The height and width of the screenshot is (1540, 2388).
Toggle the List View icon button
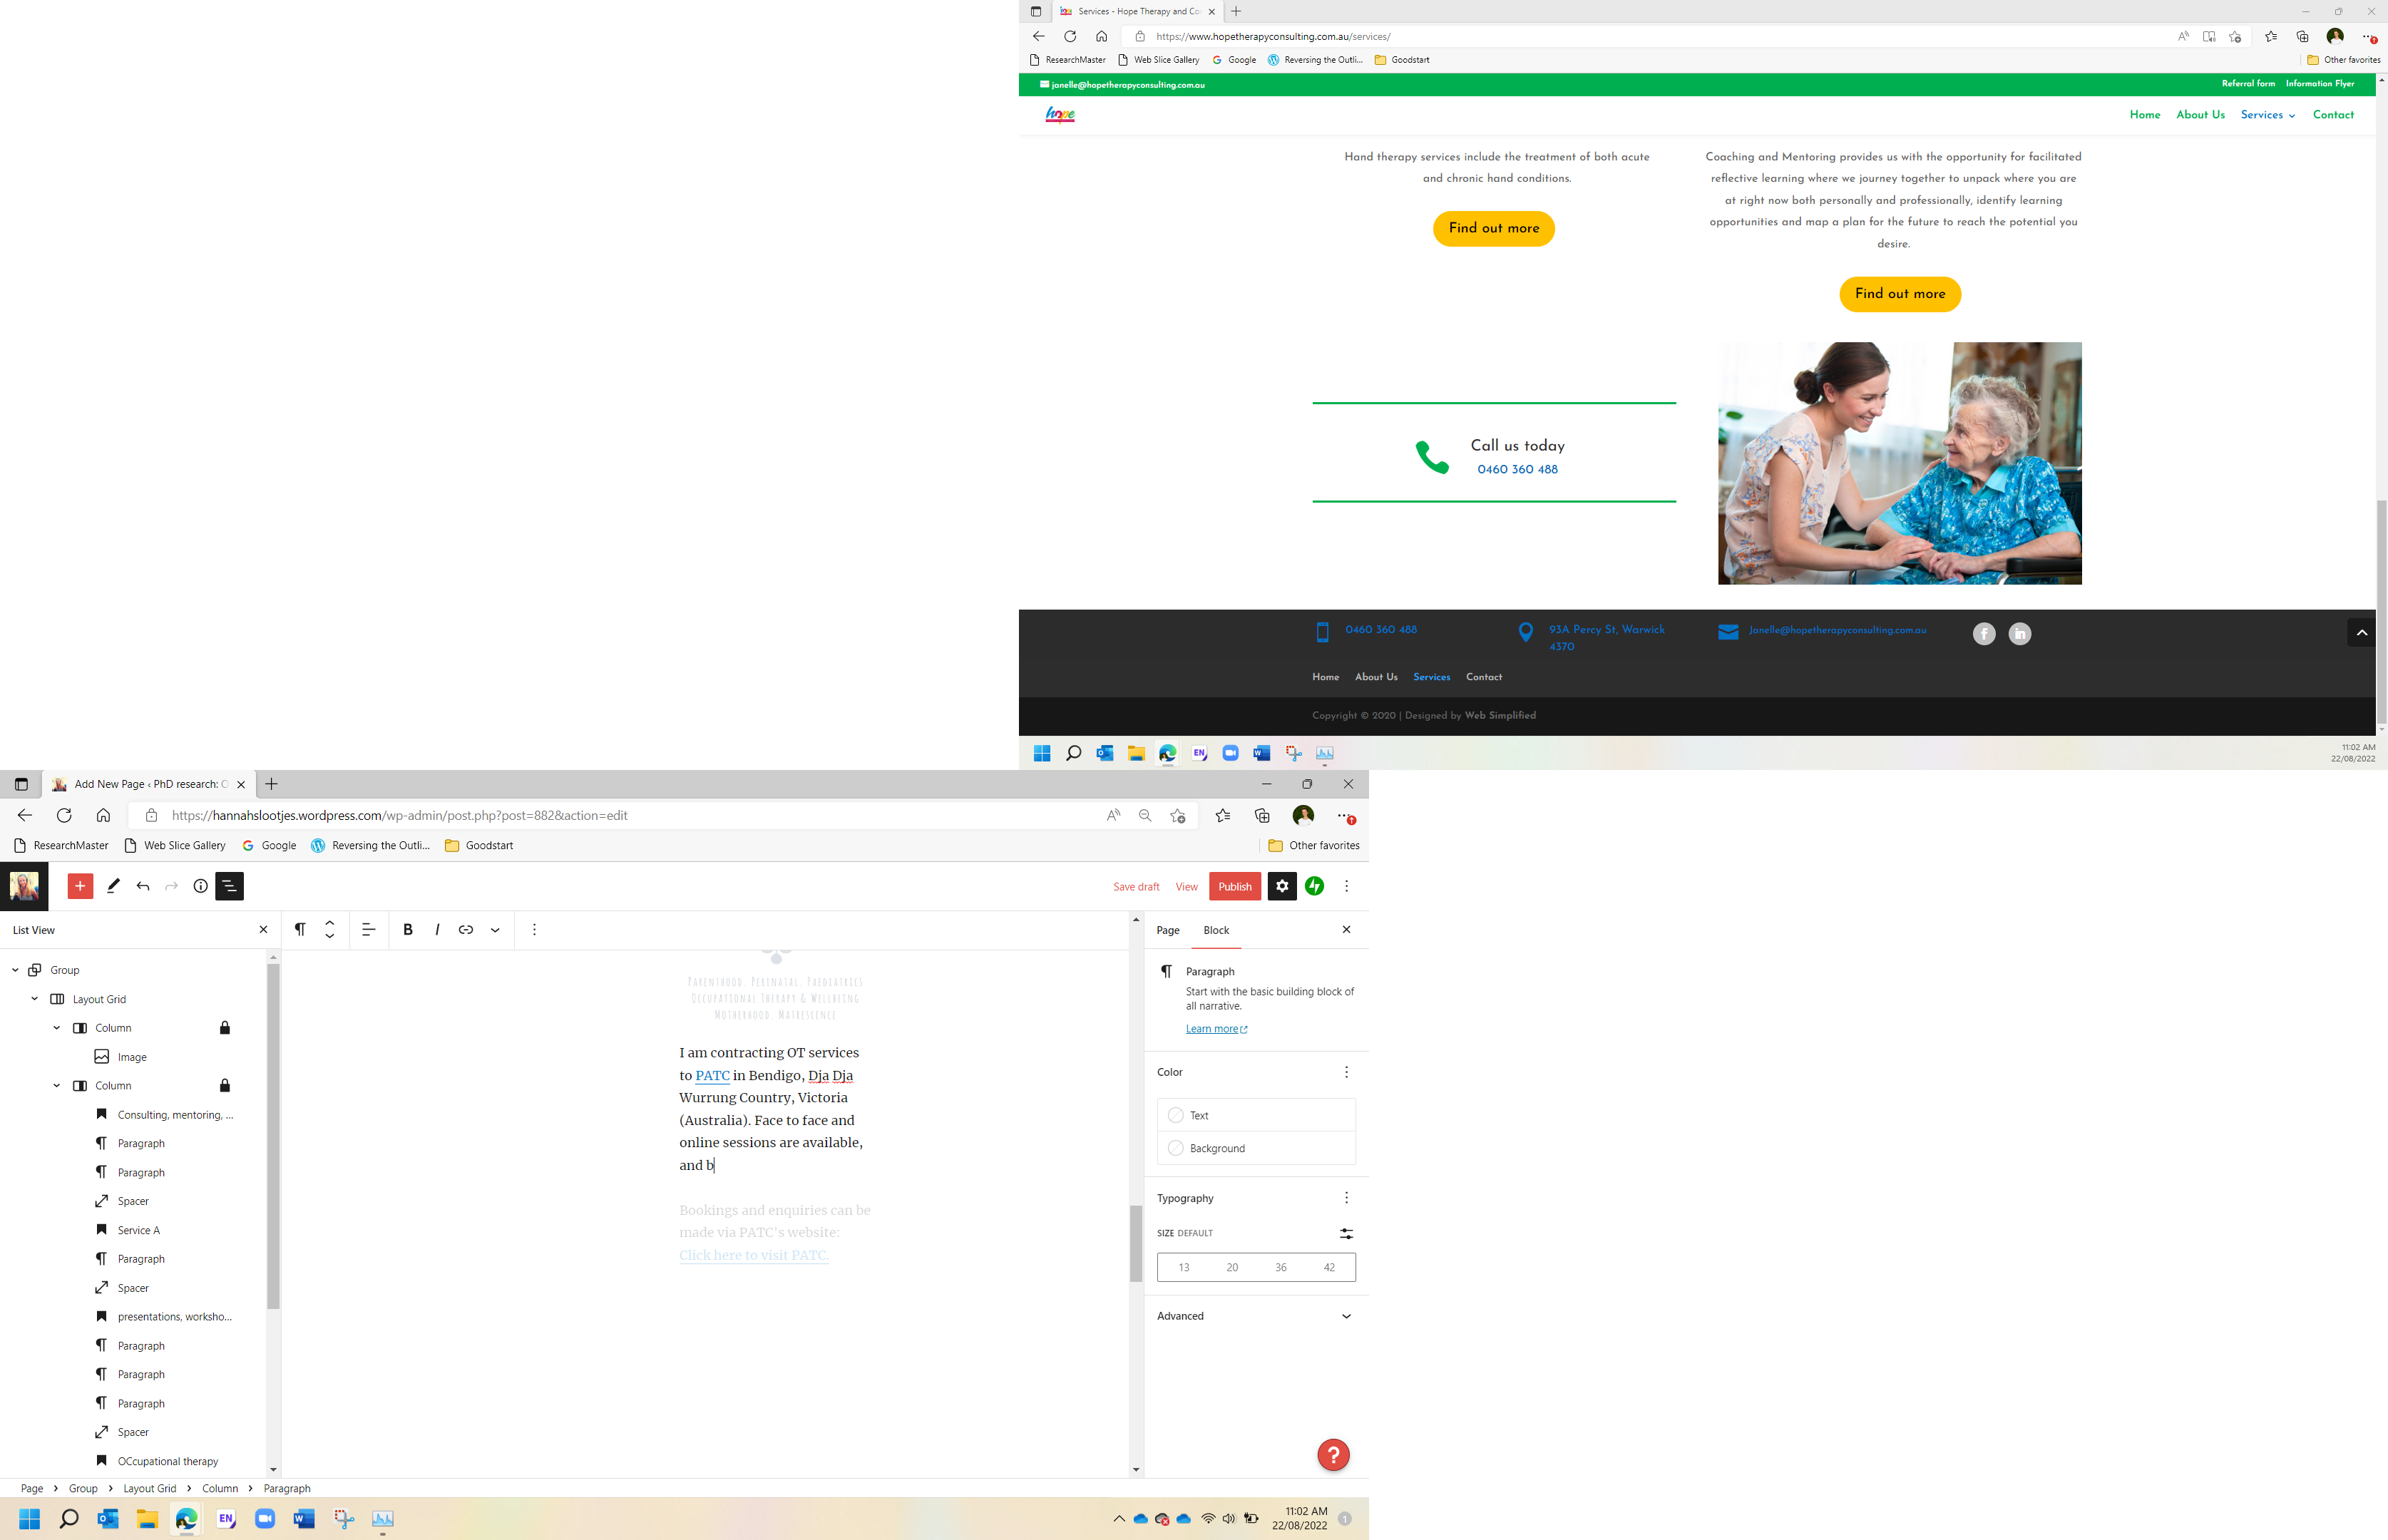(x=229, y=886)
